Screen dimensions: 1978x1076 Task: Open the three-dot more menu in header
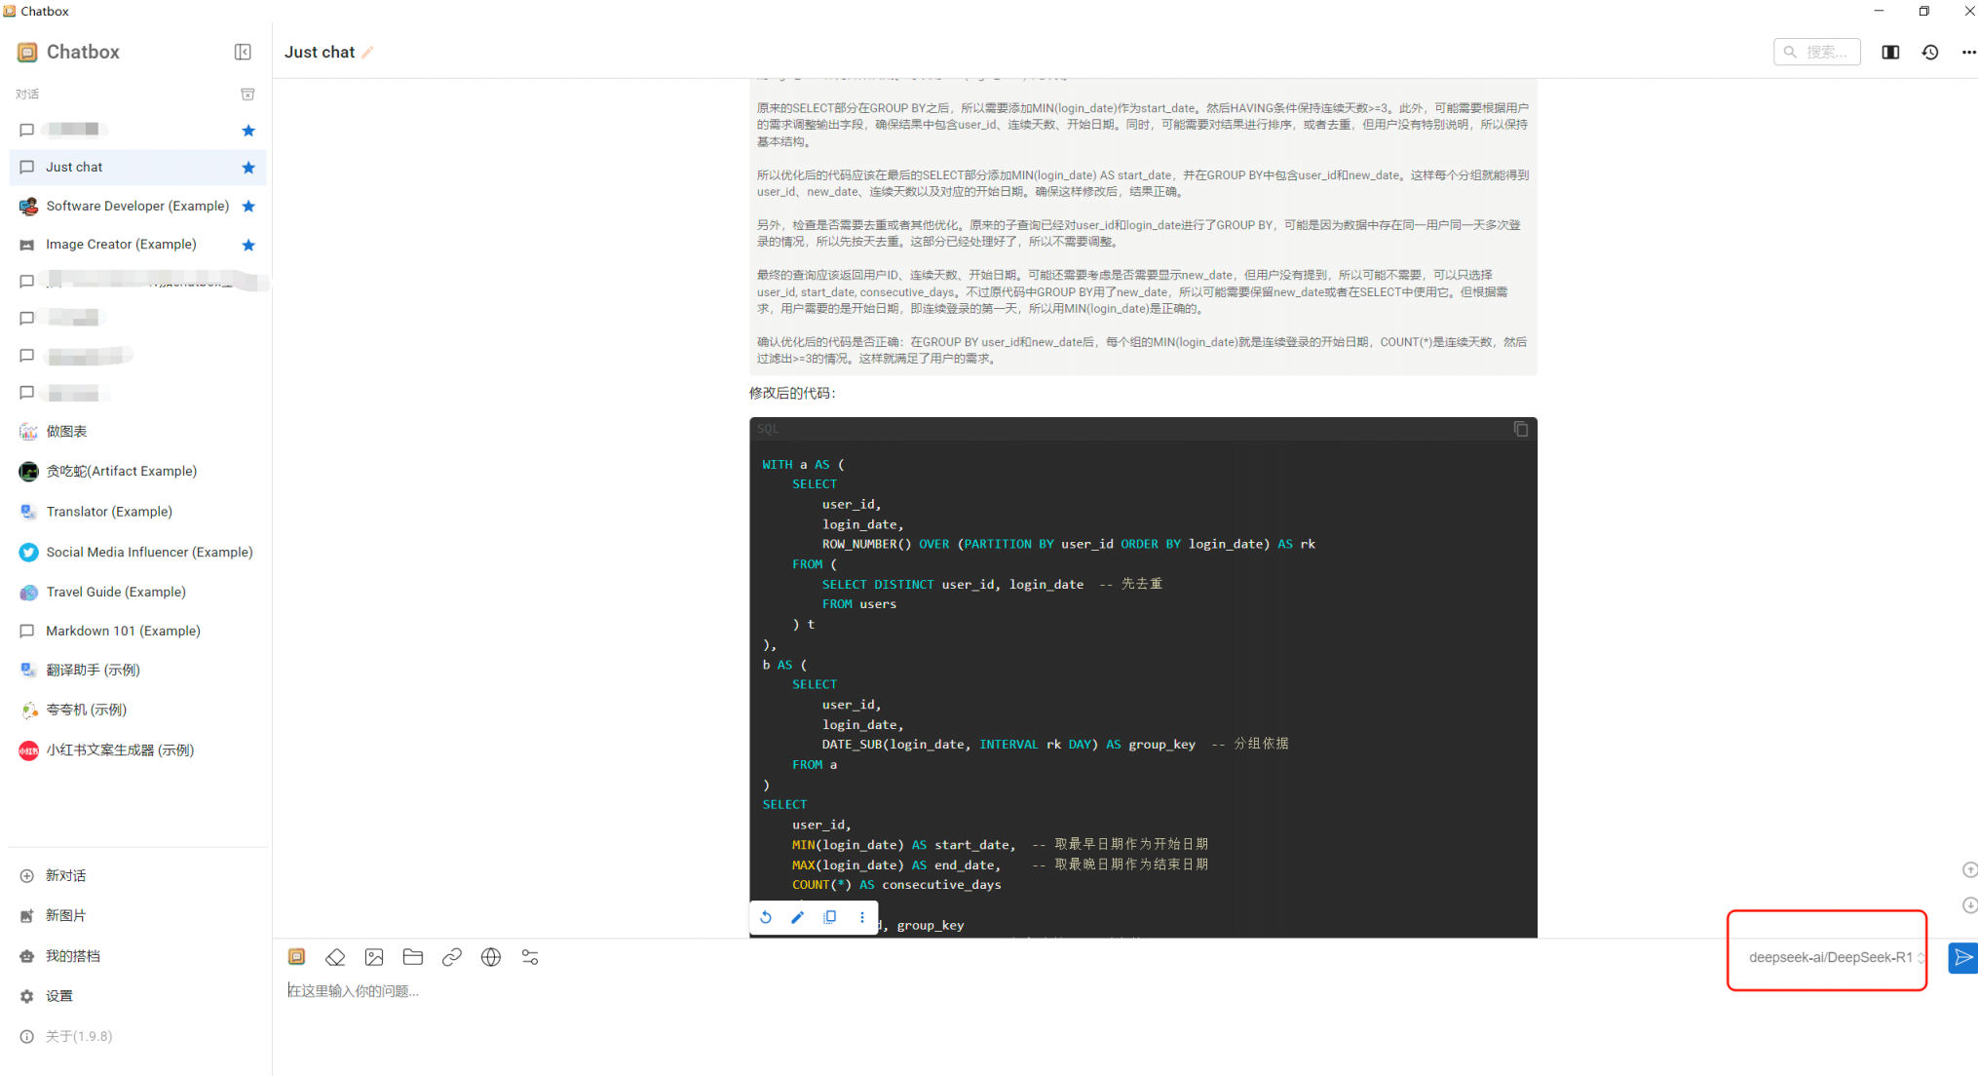[1968, 53]
